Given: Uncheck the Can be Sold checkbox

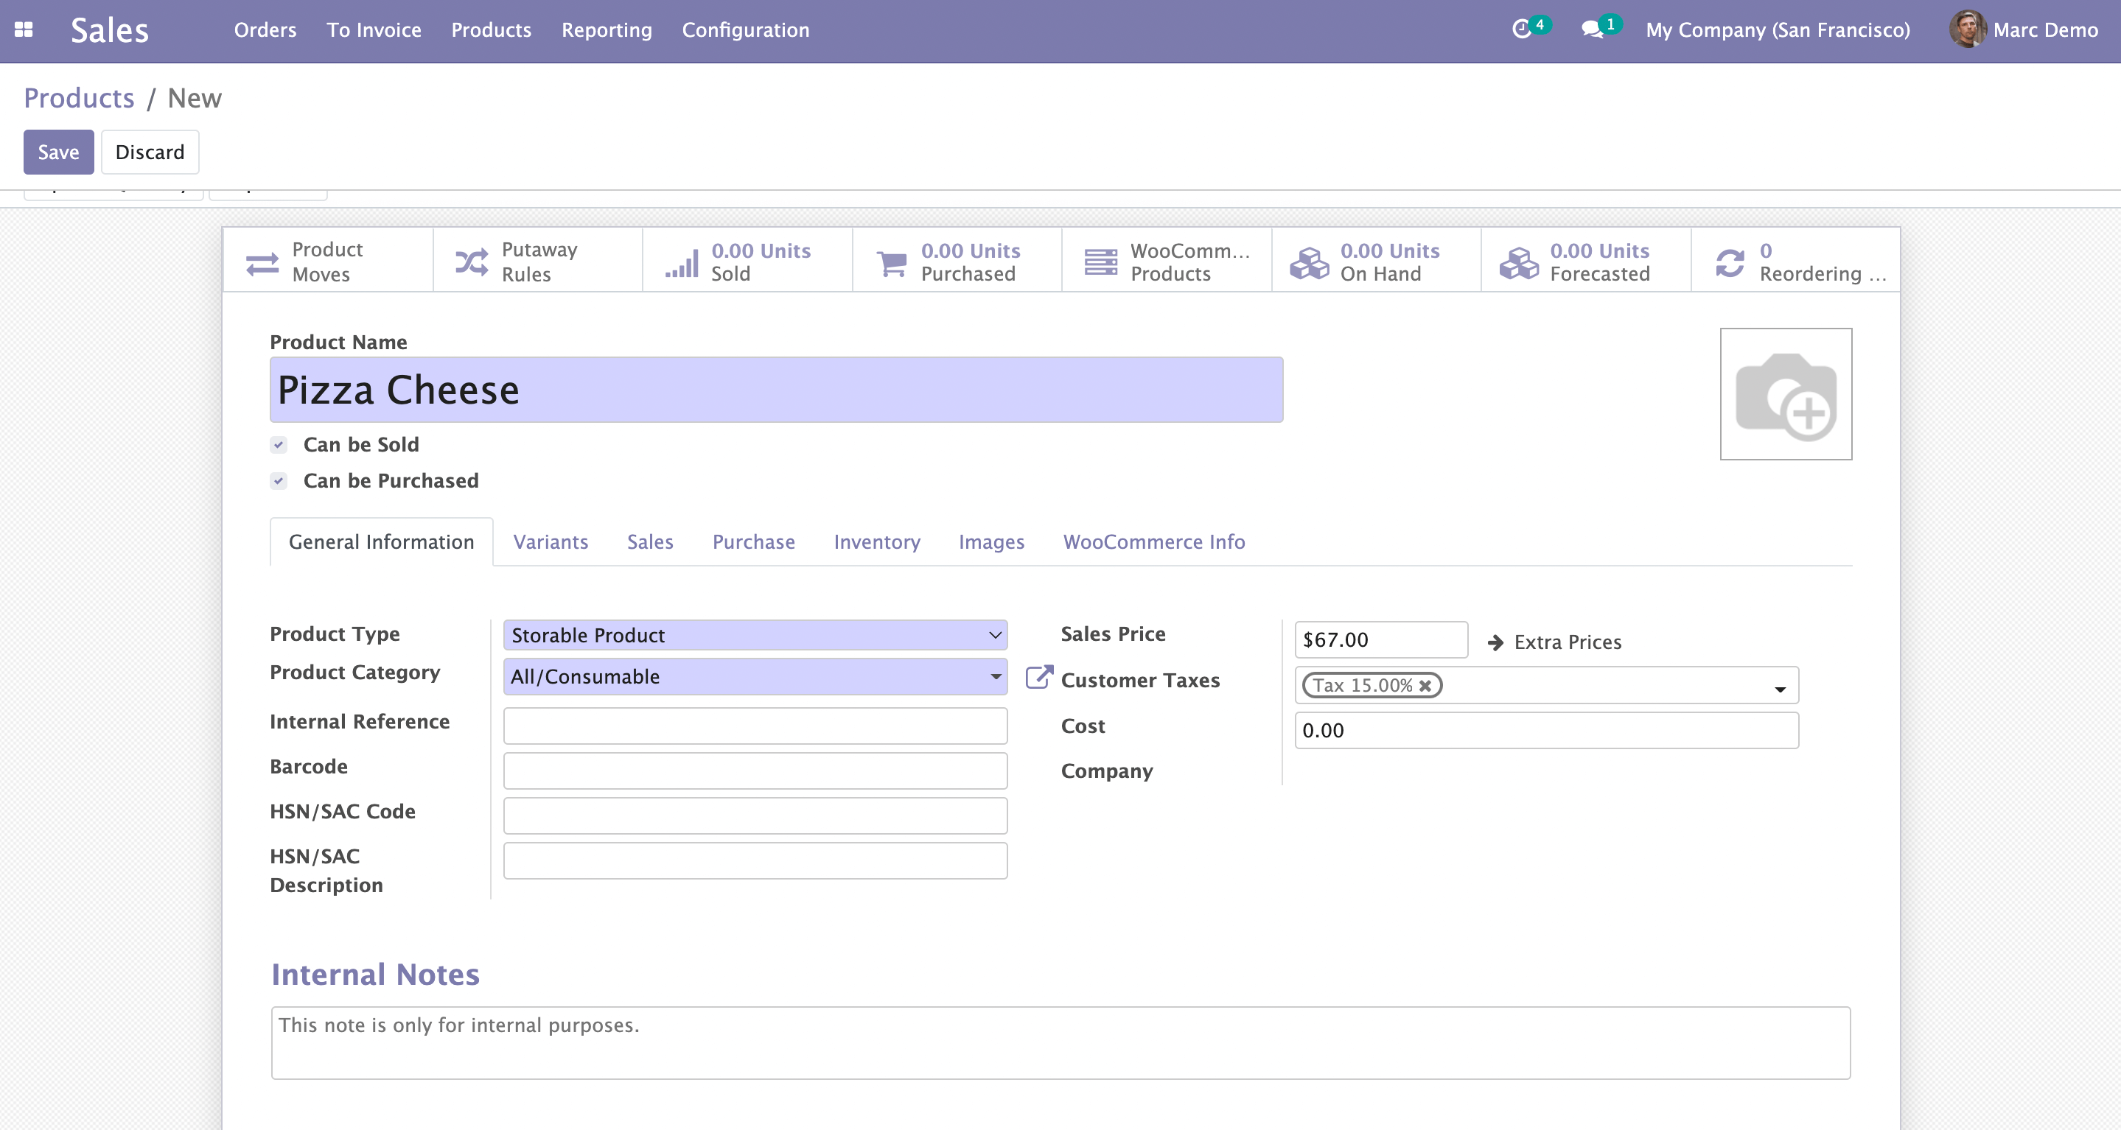Looking at the screenshot, I should [279, 445].
